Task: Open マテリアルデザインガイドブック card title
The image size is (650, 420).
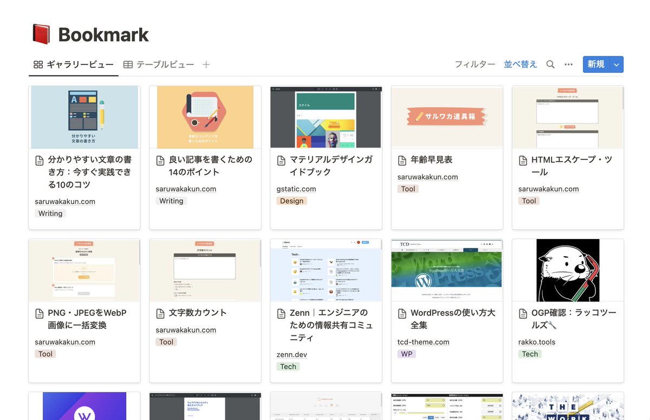Action: 331,166
